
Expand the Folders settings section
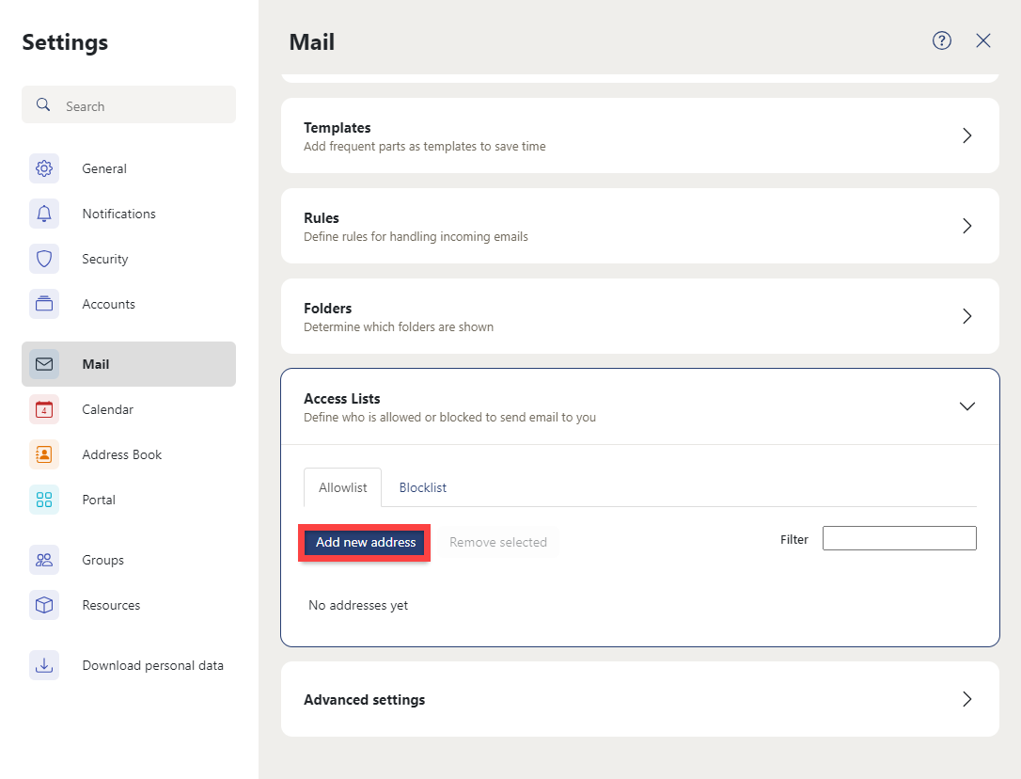point(966,316)
